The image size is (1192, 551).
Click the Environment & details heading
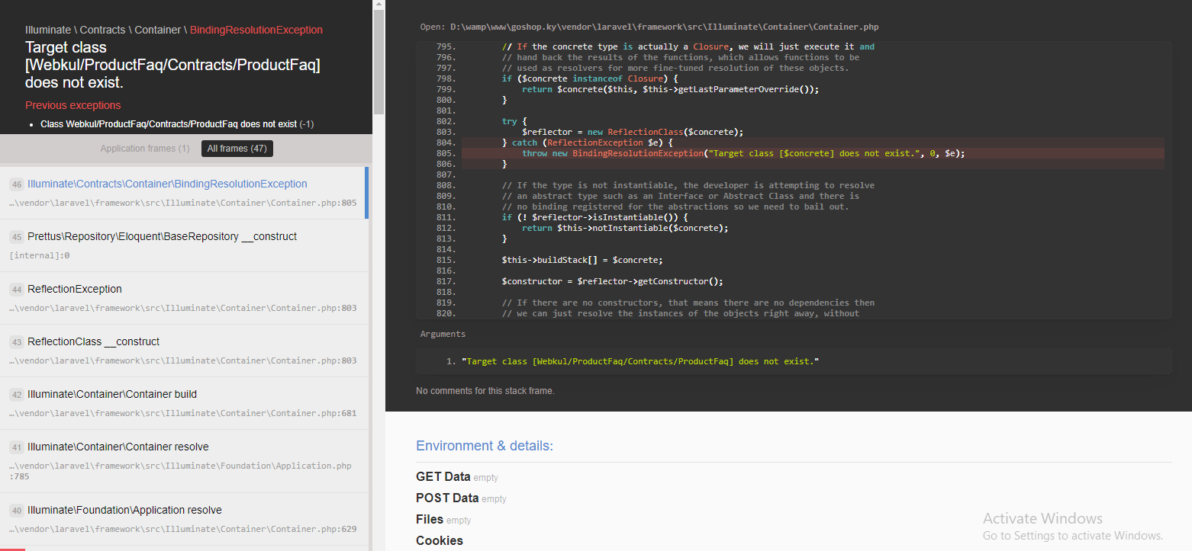(485, 446)
